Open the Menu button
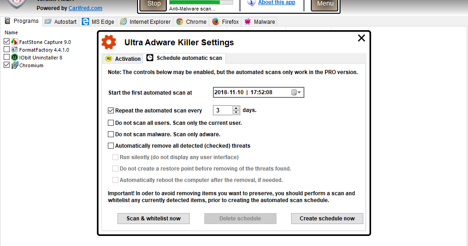The image size is (468, 246). (325, 5)
